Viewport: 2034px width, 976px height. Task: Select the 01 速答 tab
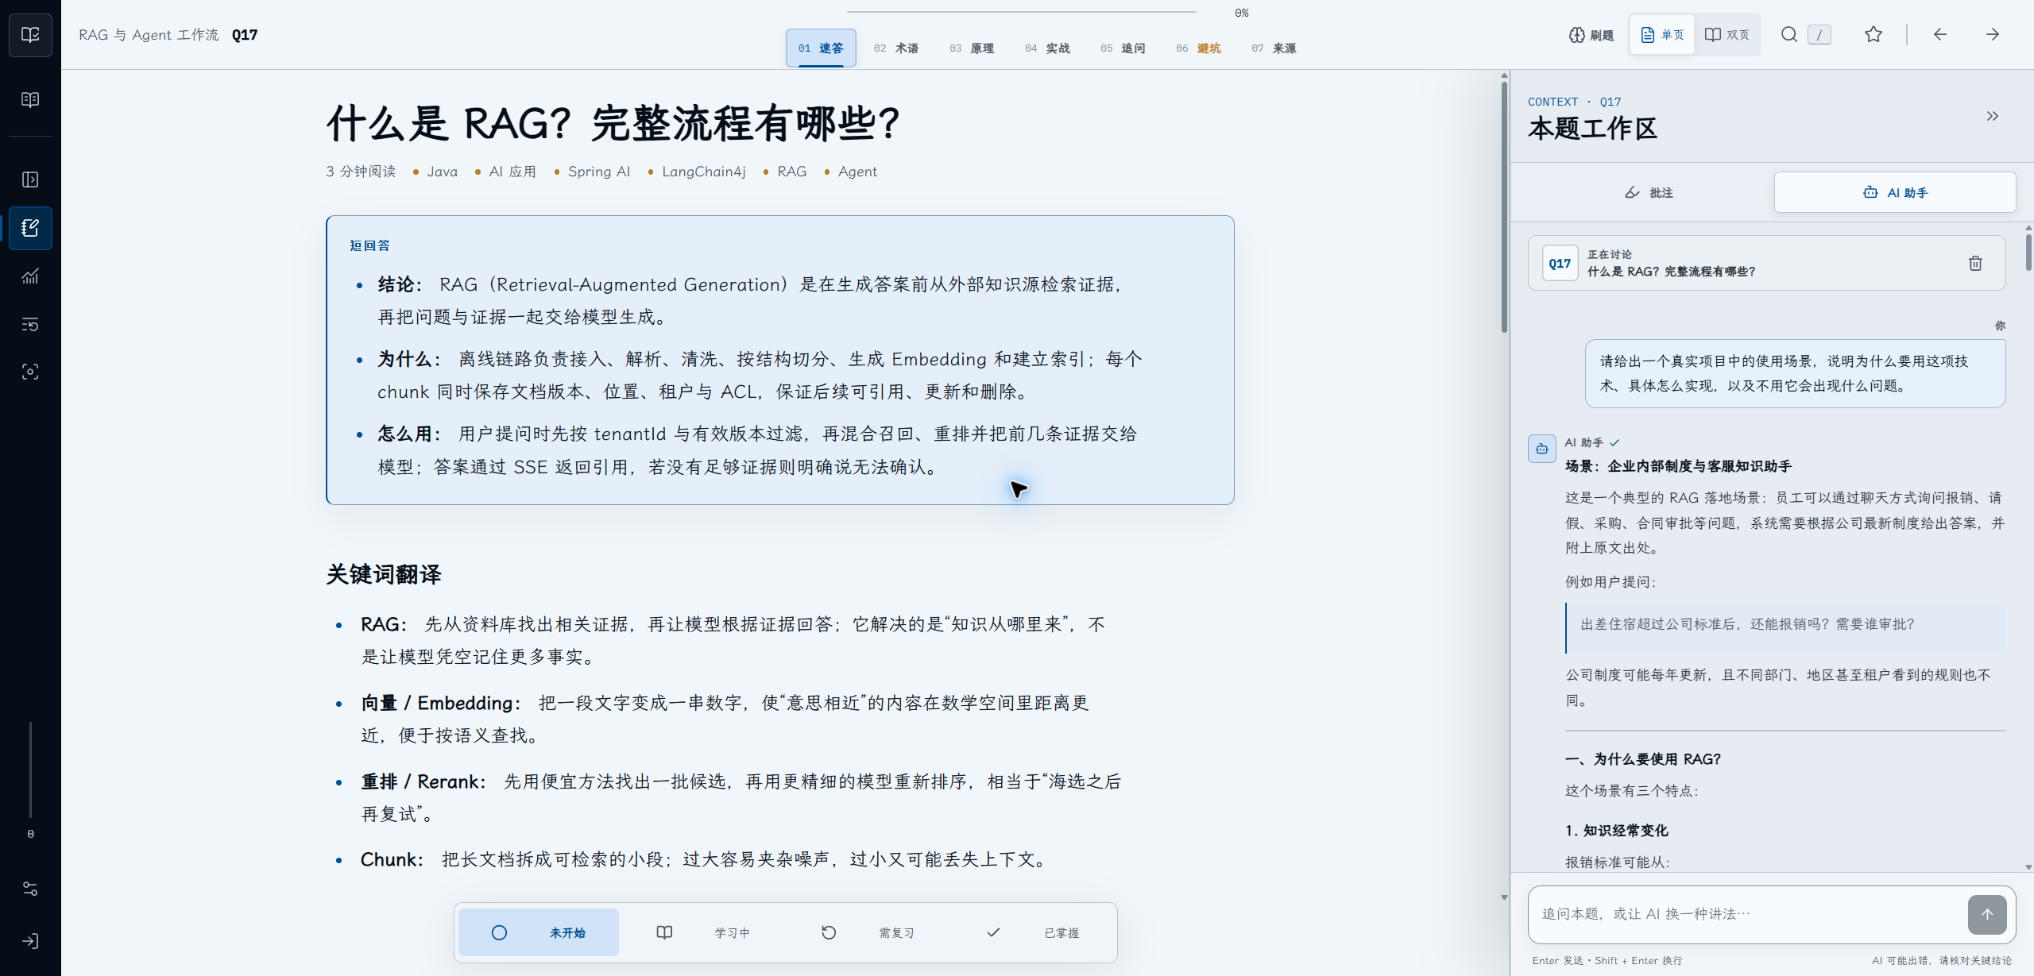821,48
